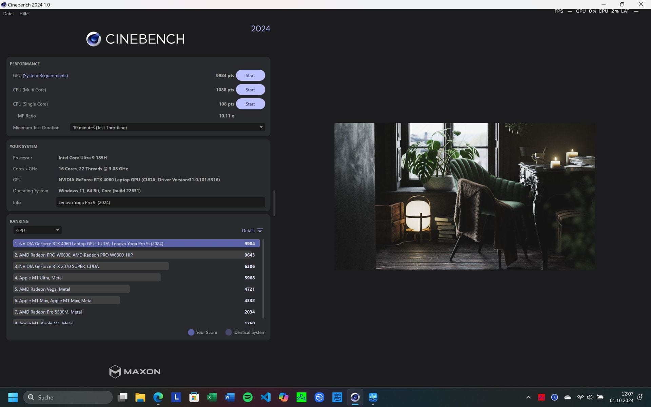Open the Windows Start menu

[13, 397]
